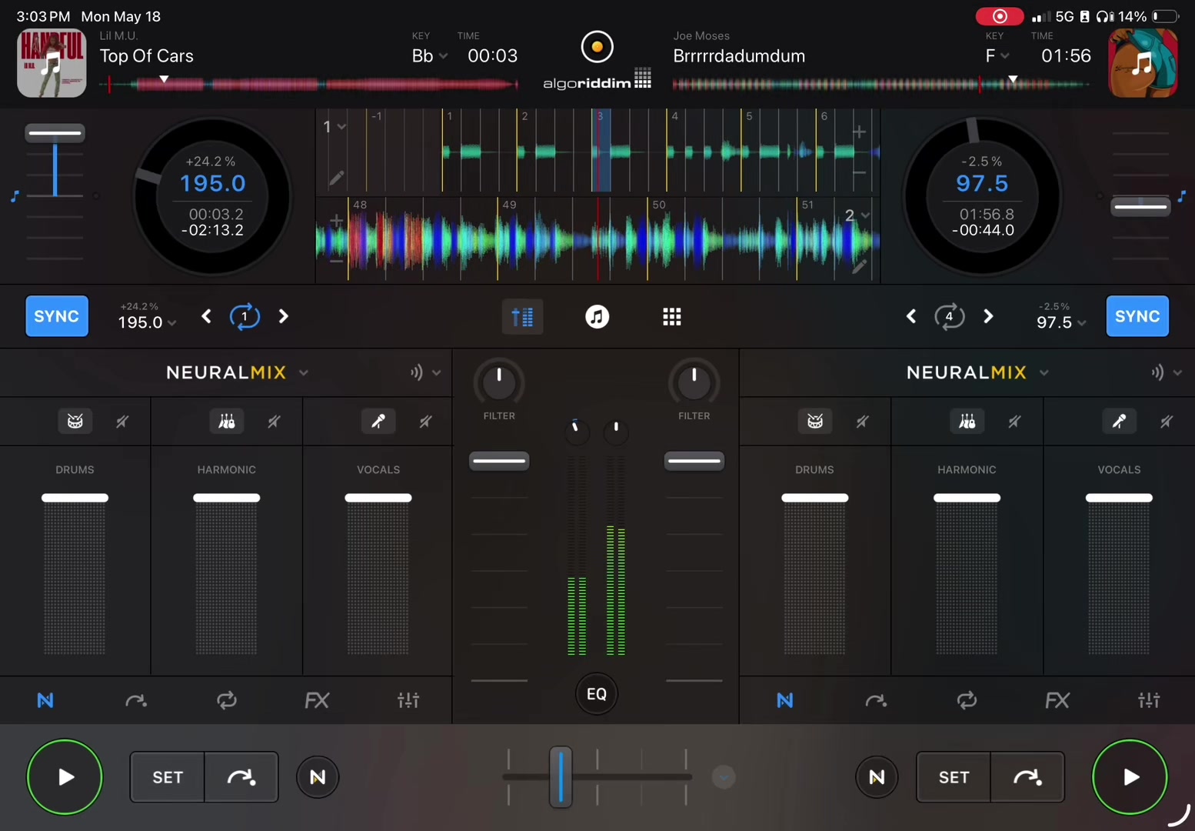Open the right deck key F dropdown
Screen dimensions: 1195x831
tap(997, 55)
